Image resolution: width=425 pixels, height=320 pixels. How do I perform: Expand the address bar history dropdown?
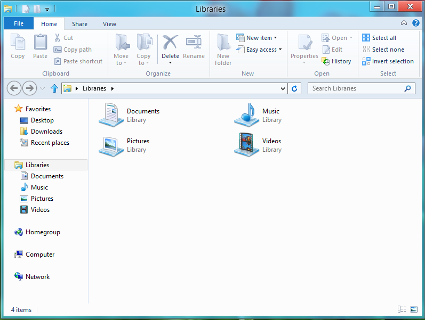pos(283,88)
